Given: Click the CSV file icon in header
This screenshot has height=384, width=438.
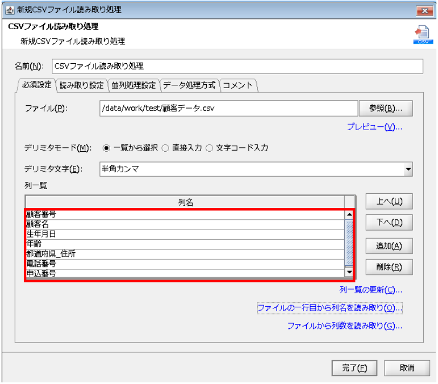Looking at the screenshot, I should pos(420,33).
